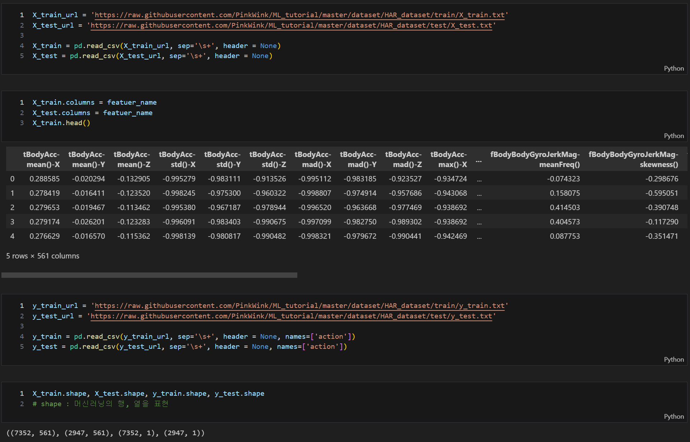
Task: Open the X_train.txt GitHub URL link
Action: pos(299,15)
